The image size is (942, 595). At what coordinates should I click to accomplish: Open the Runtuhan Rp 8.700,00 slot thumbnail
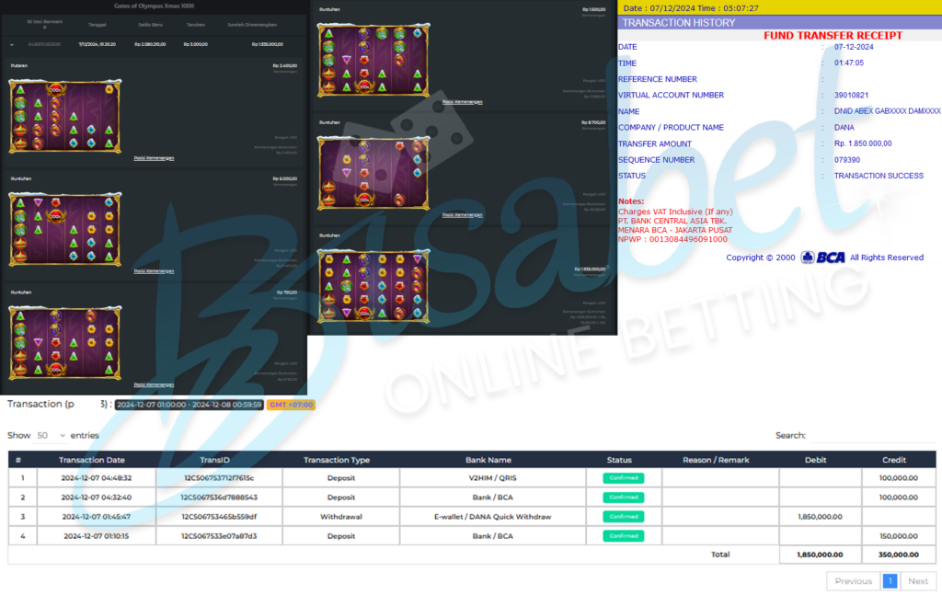(373, 173)
